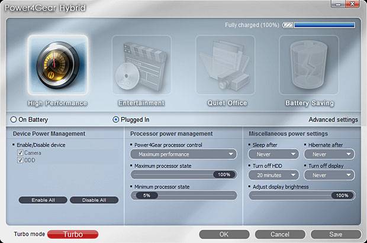Choose the On Battery radio button

tap(14, 119)
